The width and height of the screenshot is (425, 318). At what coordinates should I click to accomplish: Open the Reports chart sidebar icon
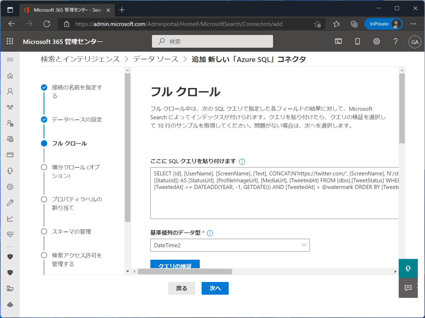click(10, 219)
